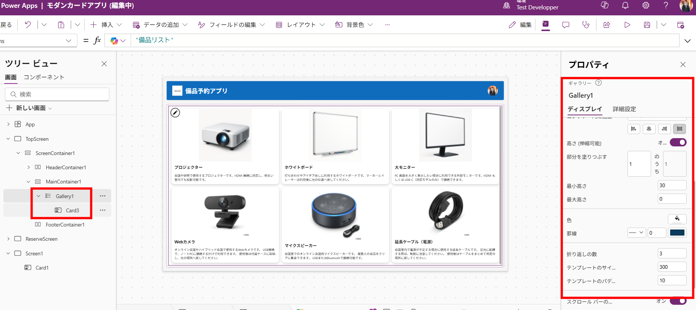Click the paste clipboard icon
The width and height of the screenshot is (696, 310).
pyautogui.click(x=61, y=25)
